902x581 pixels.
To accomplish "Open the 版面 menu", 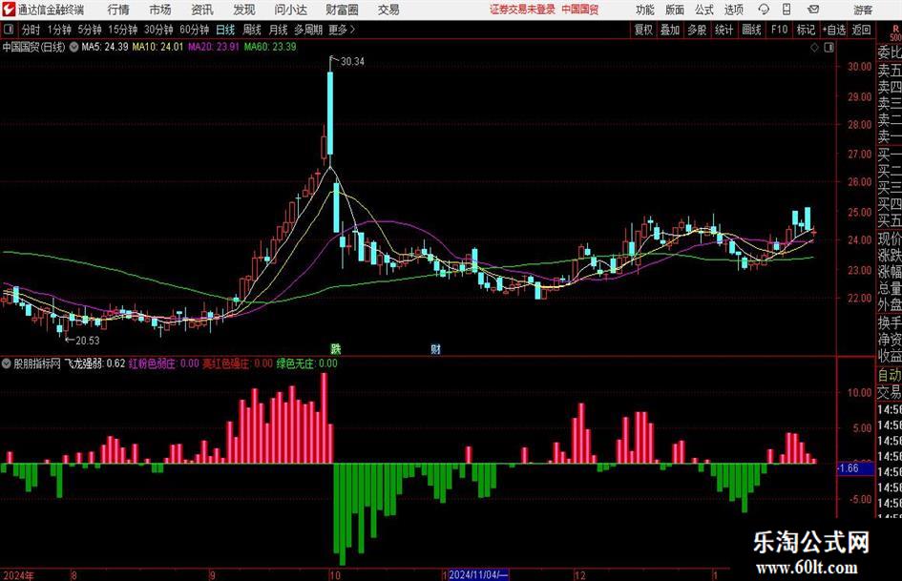I will (674, 10).
